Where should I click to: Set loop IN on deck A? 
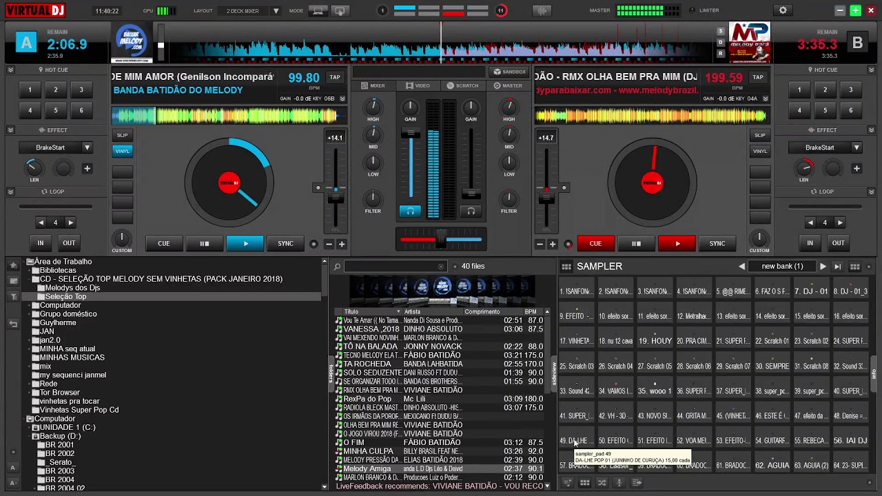(x=41, y=242)
